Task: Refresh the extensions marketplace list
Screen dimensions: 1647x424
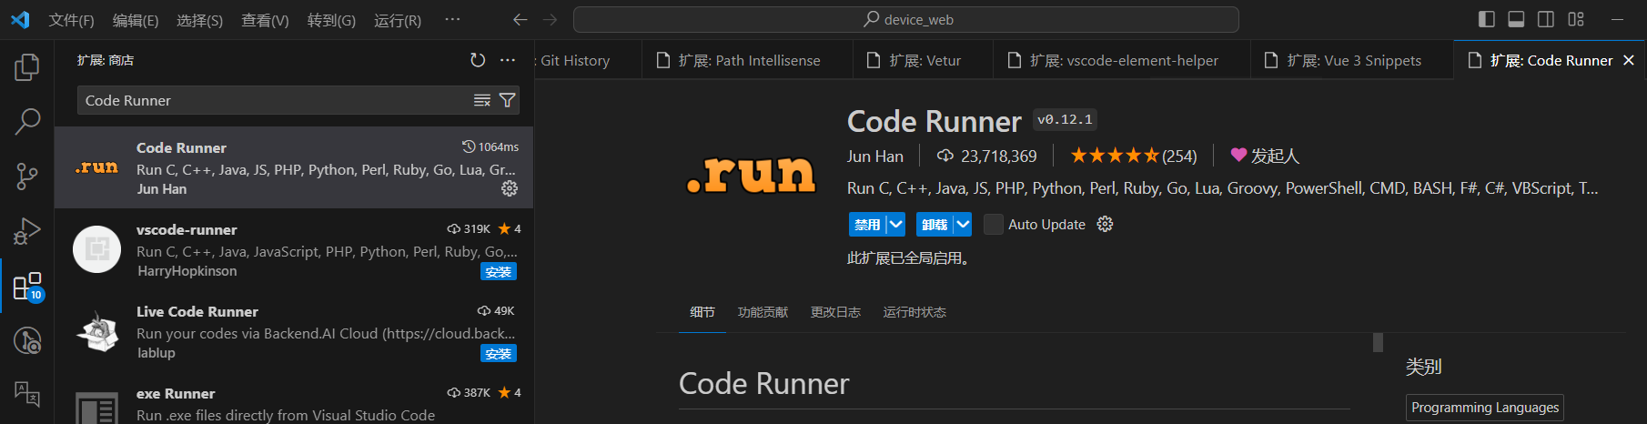Action: [x=478, y=60]
